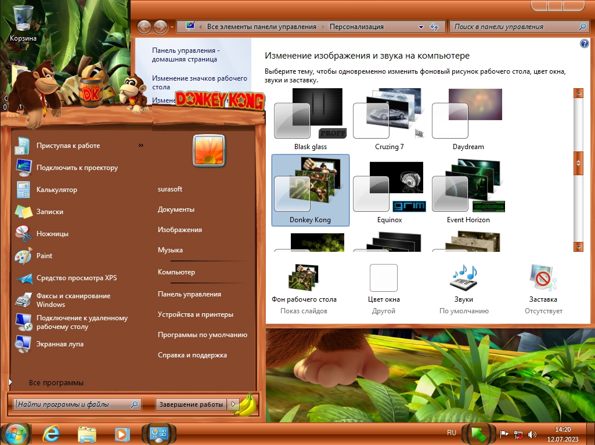Open Панель управления from Start menu

coord(189,294)
